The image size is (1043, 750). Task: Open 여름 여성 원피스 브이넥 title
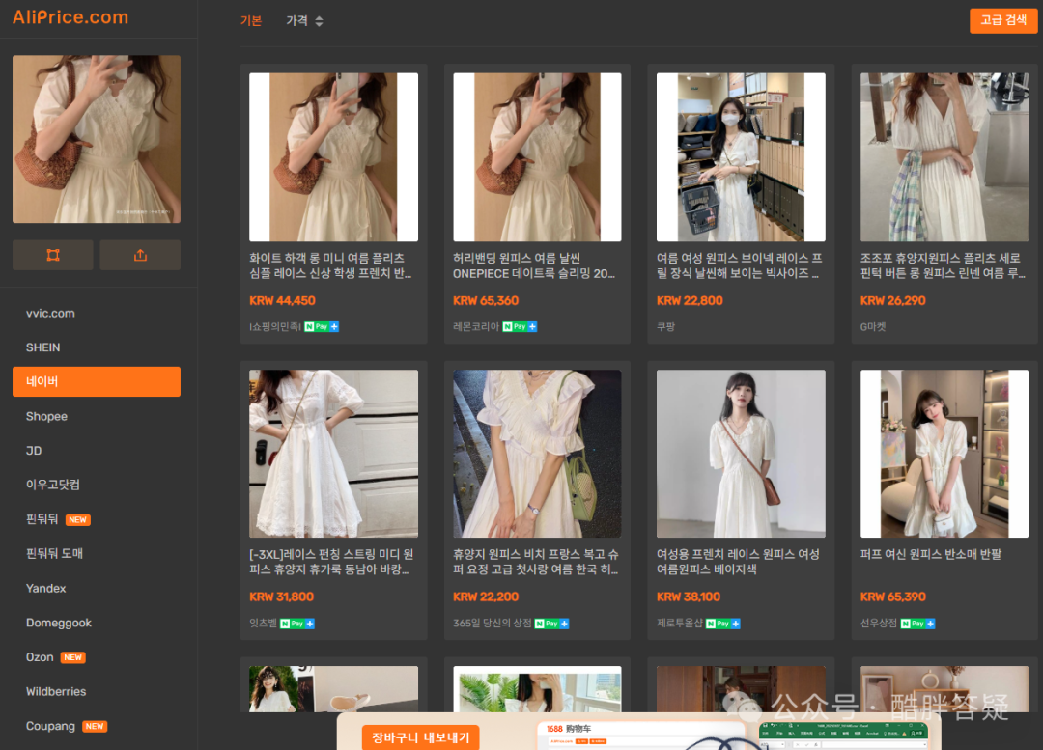(x=739, y=265)
